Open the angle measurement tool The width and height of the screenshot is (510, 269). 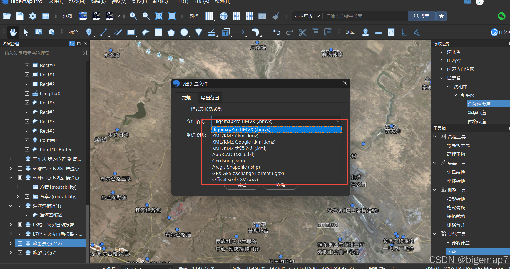pyautogui.click(x=417, y=32)
